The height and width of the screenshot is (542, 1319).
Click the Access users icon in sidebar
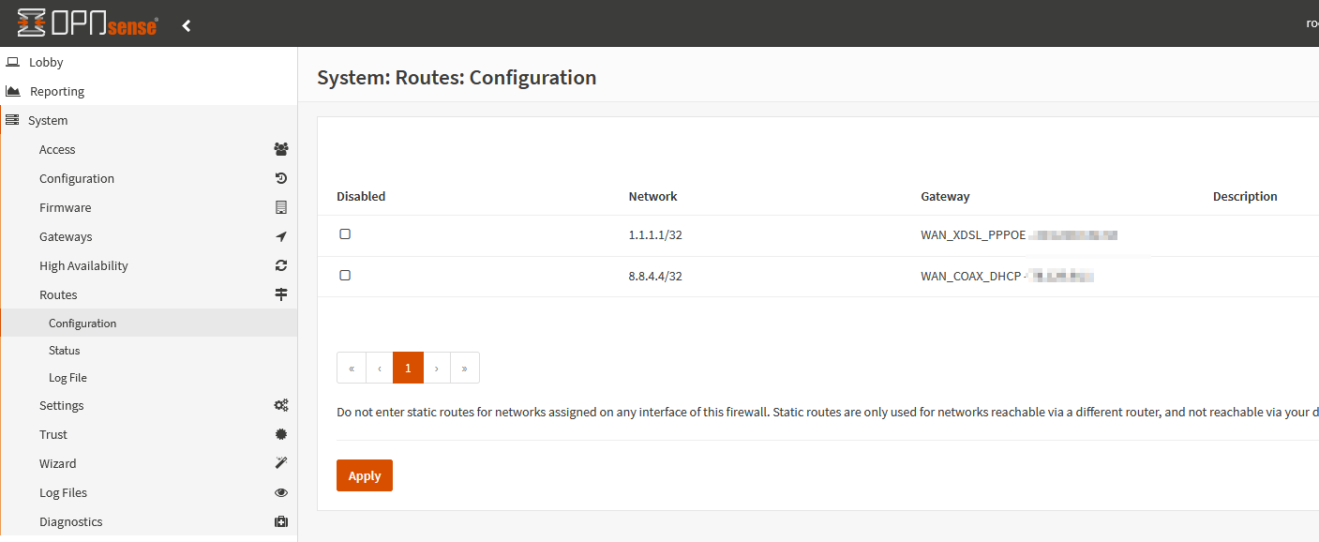(280, 149)
